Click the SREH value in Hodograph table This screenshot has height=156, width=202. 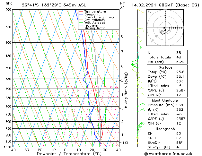pos(179,138)
